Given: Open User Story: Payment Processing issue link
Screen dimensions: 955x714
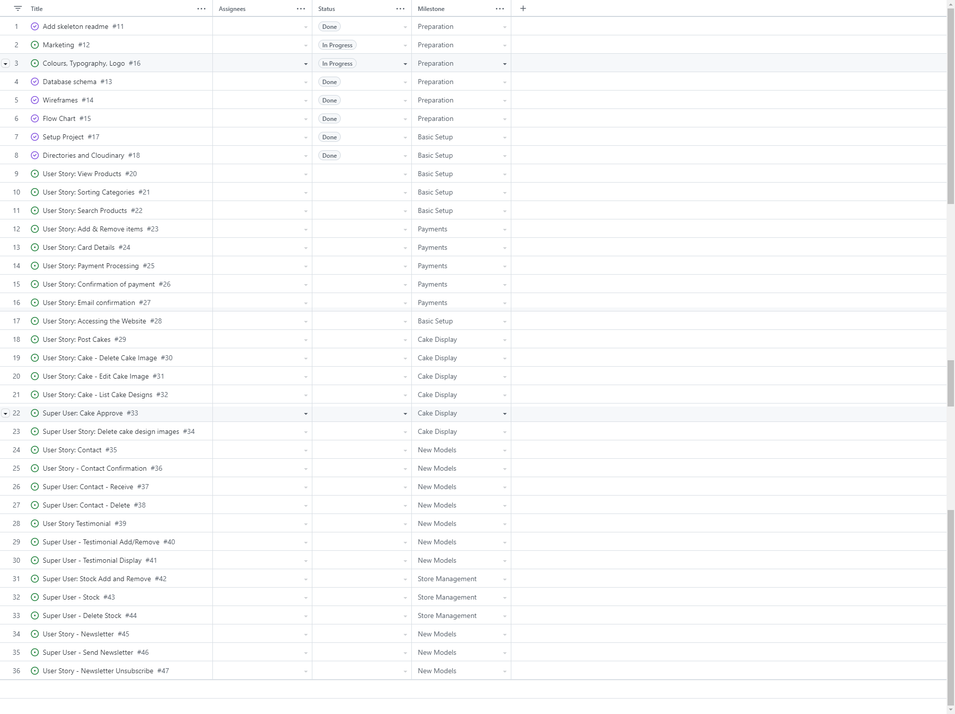Looking at the screenshot, I should [x=91, y=266].
